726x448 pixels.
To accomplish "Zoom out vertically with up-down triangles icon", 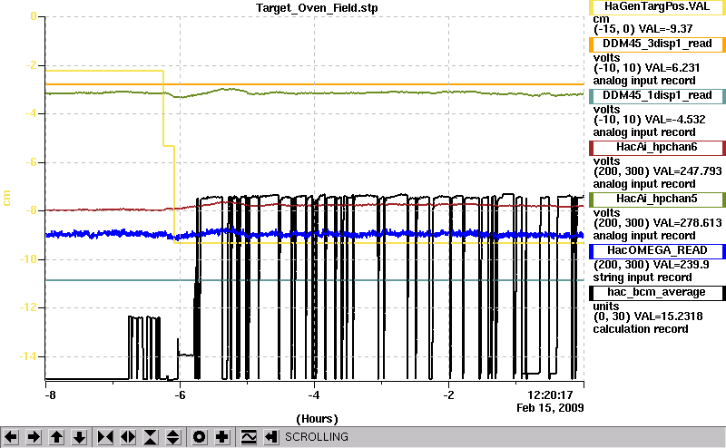I will (x=173, y=437).
